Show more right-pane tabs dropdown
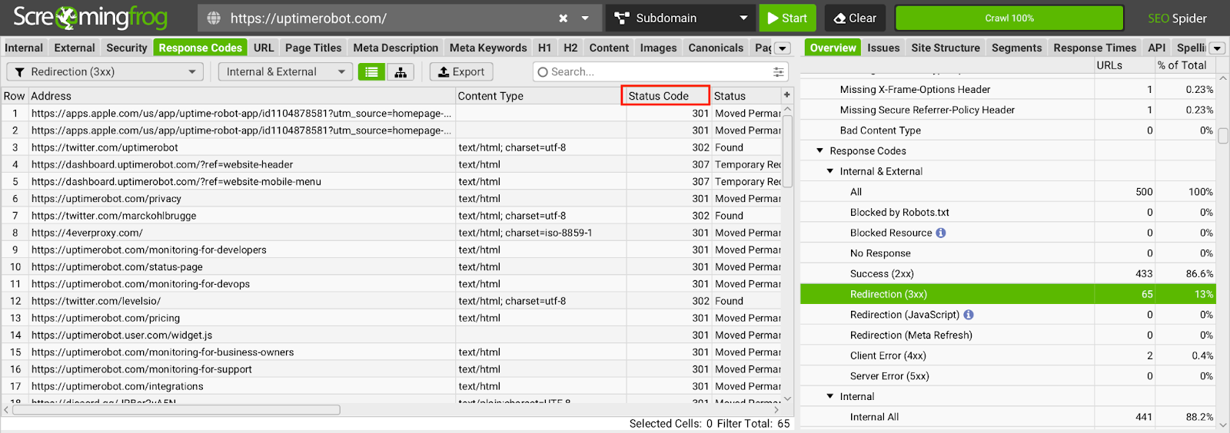 tap(1217, 48)
